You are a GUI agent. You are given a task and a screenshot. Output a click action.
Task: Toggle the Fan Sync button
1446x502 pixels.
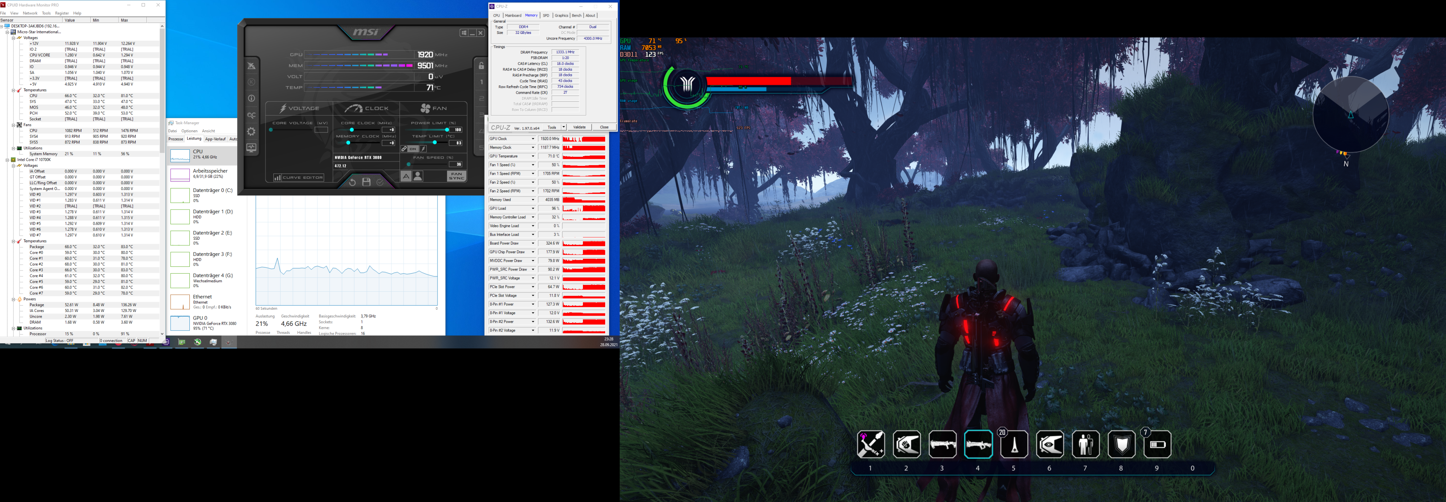456,176
